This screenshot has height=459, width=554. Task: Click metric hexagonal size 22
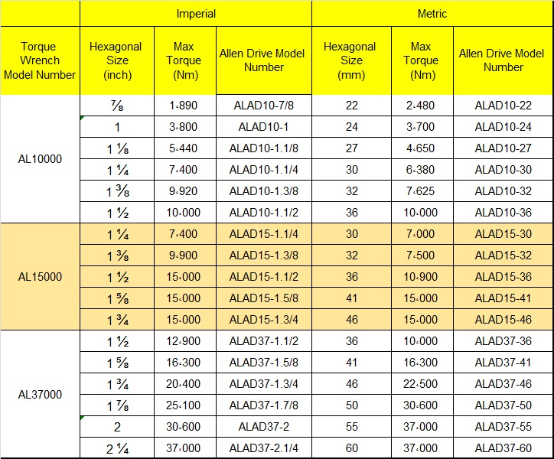pyautogui.click(x=351, y=106)
